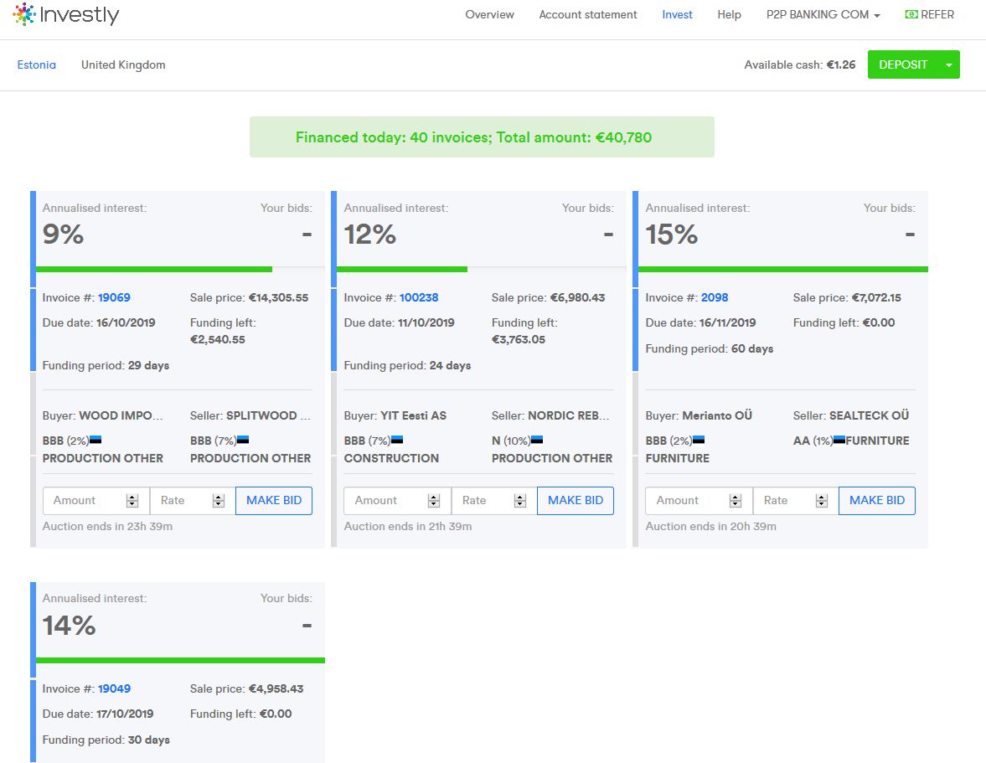This screenshot has height=763, width=986.
Task: Click the 'Auction ends in 21h 39m' text
Action: pyautogui.click(x=408, y=526)
